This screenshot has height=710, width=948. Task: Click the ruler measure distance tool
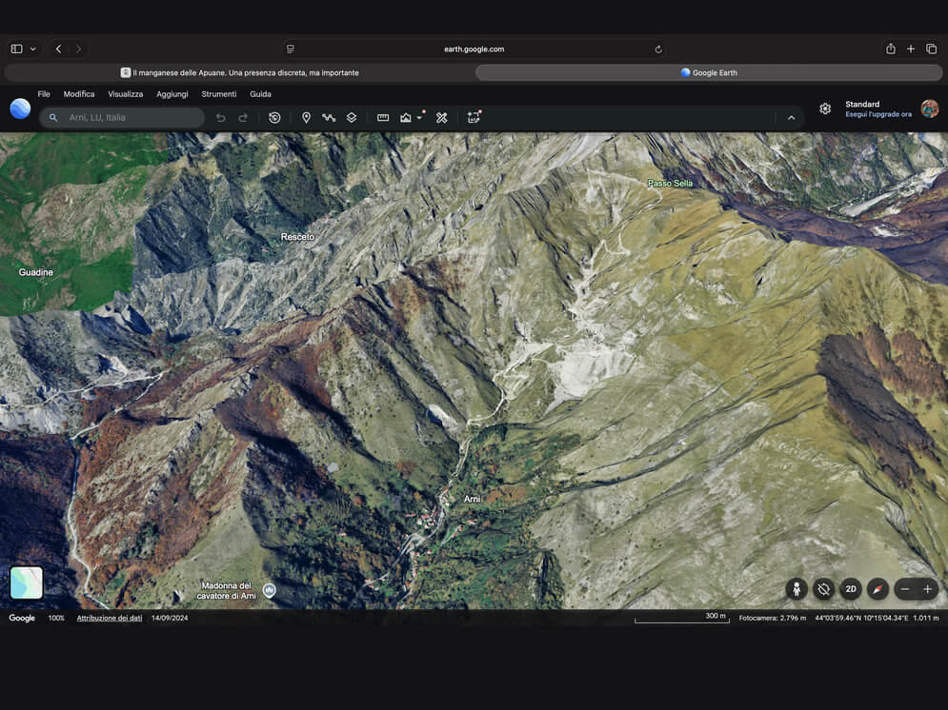click(x=383, y=118)
